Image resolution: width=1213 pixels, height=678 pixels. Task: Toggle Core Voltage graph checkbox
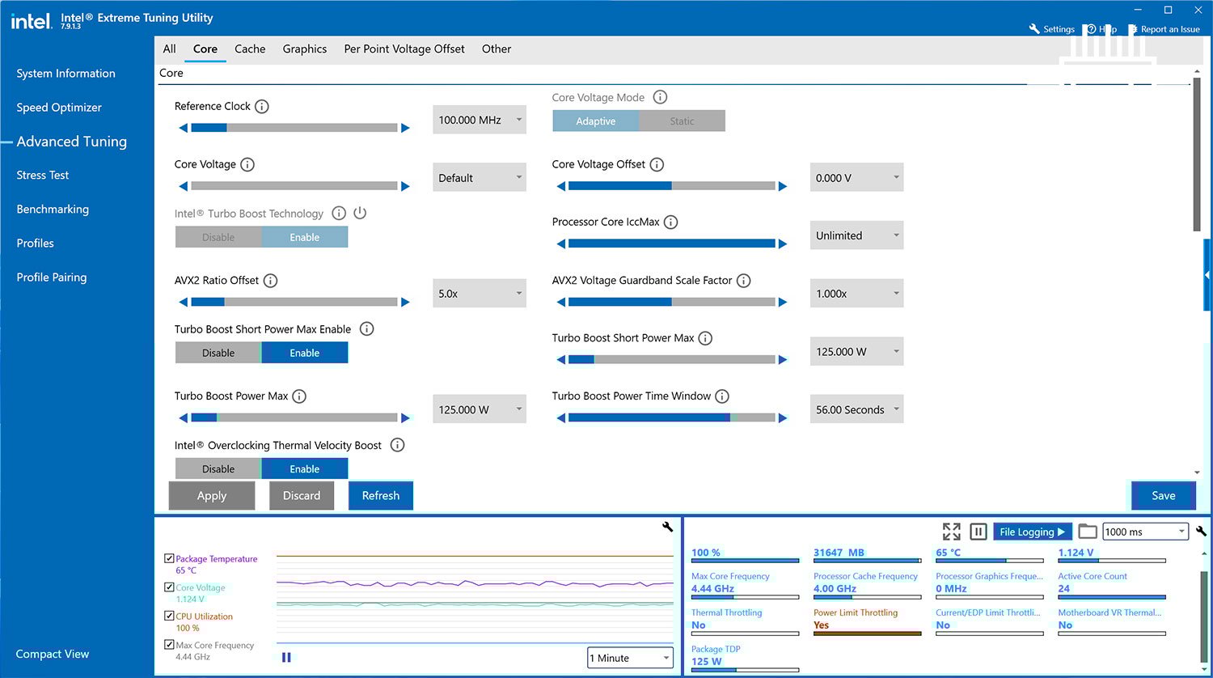click(x=169, y=587)
